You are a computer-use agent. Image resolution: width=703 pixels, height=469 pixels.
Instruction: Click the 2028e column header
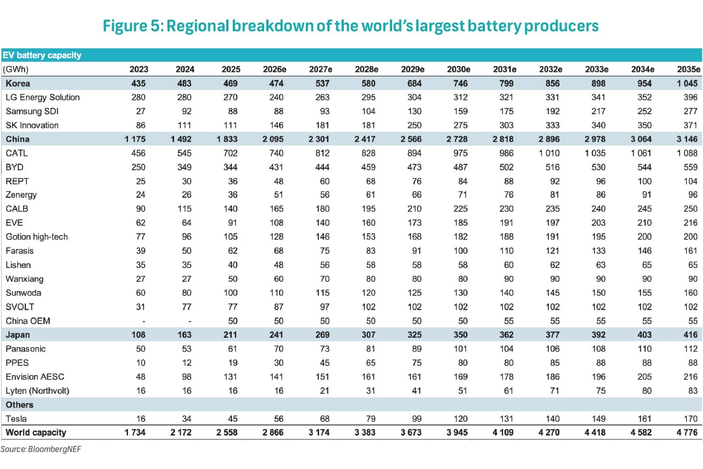click(367, 69)
